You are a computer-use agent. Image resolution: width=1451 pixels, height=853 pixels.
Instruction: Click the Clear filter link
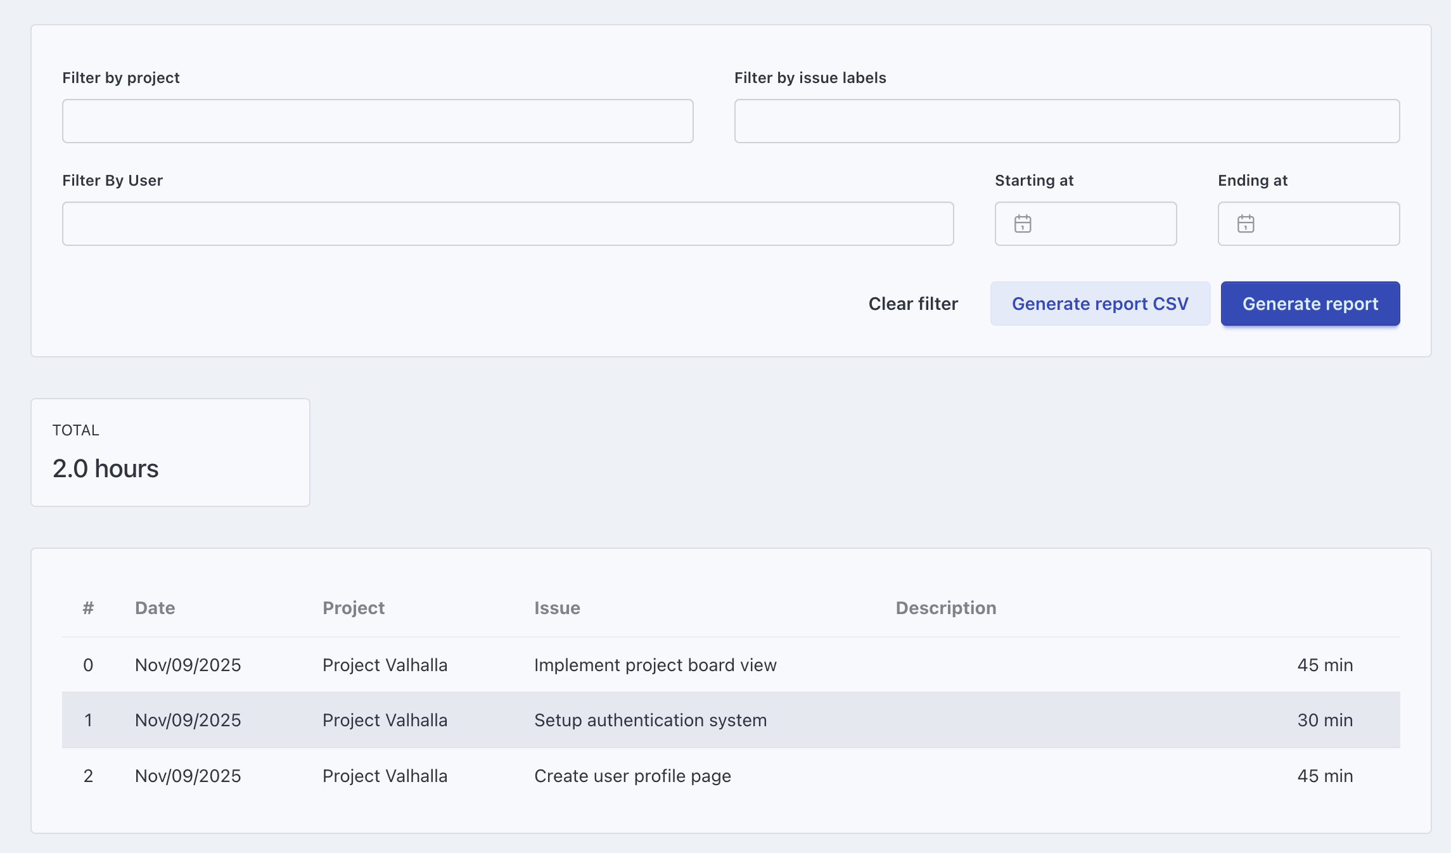(x=914, y=304)
